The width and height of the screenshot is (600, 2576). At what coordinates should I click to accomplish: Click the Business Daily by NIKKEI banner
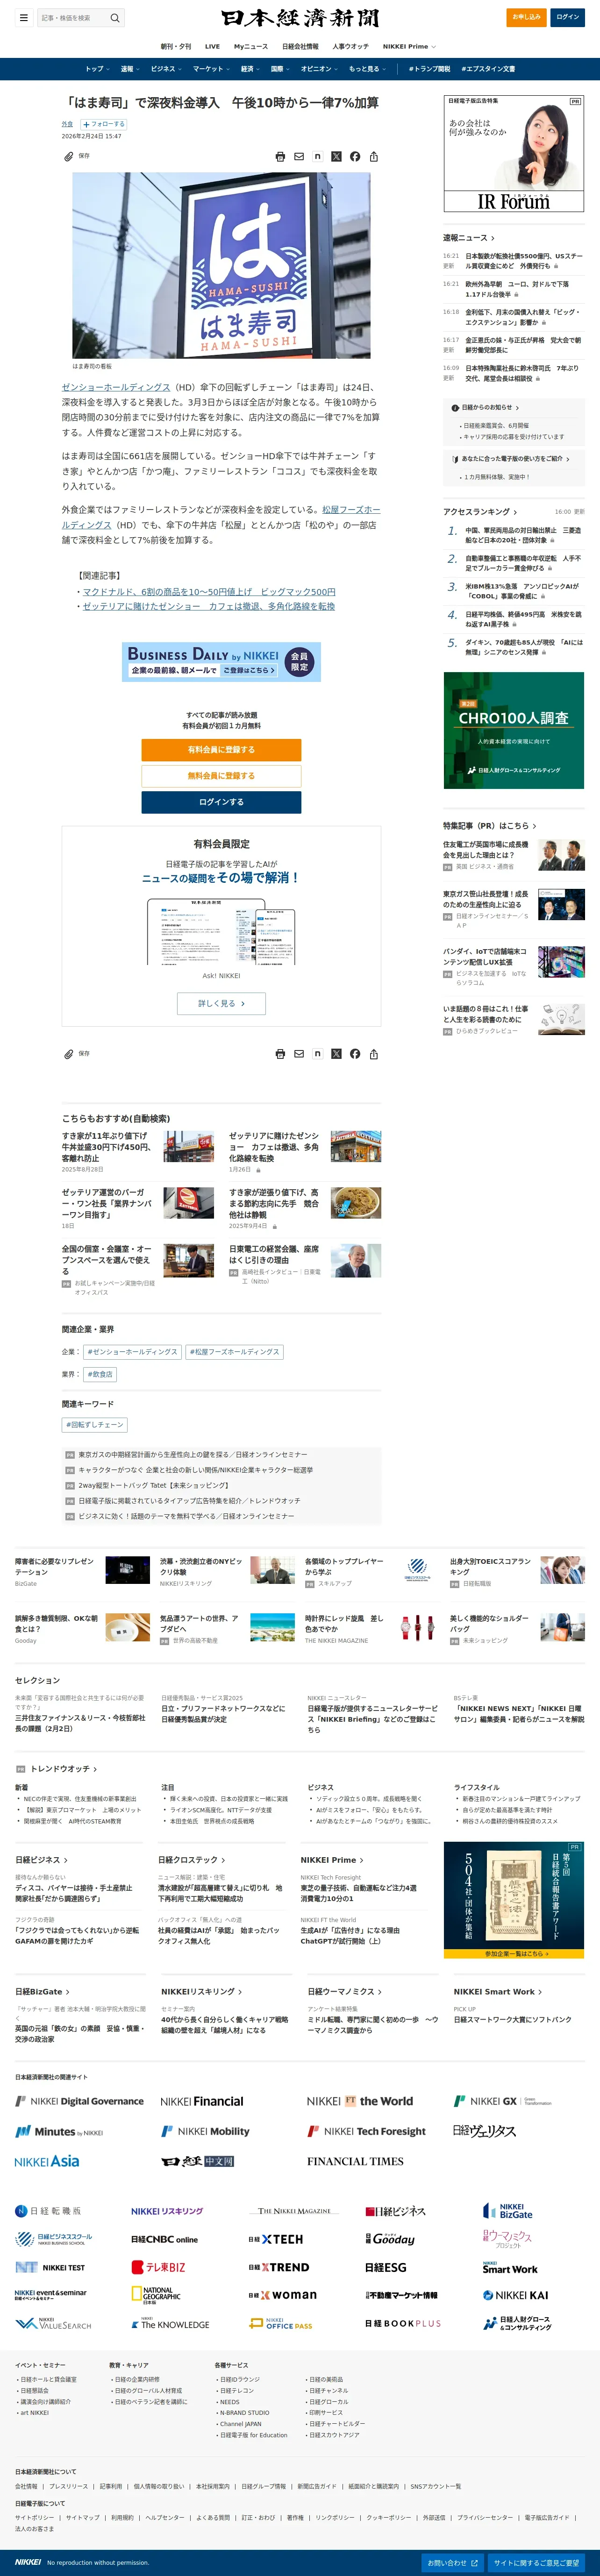coord(221,662)
